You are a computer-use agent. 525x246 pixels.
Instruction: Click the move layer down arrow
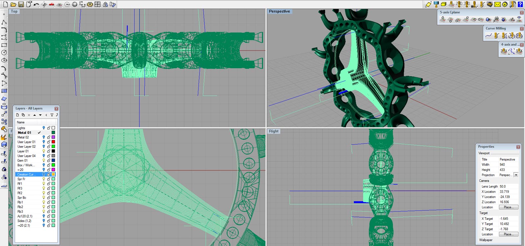tap(40, 115)
